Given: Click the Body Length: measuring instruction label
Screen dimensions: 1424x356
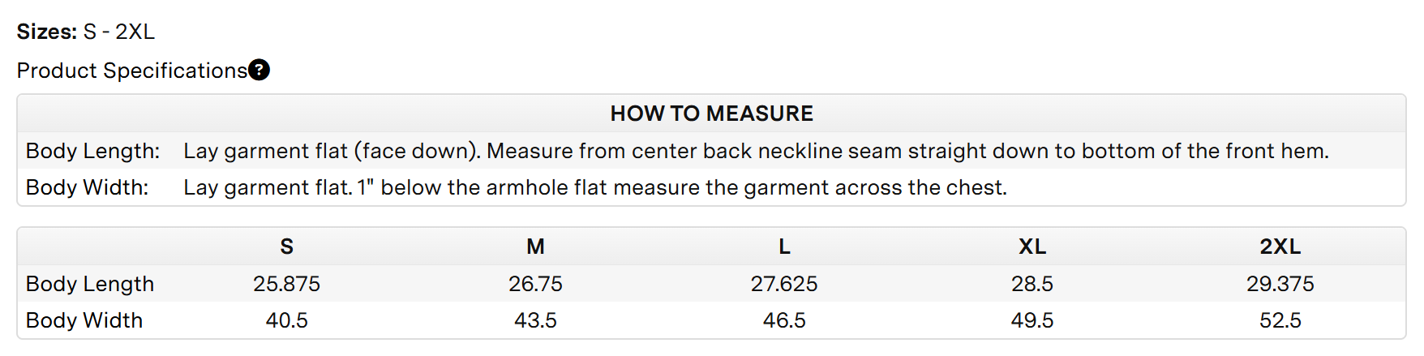Looking at the screenshot, I should [x=93, y=151].
